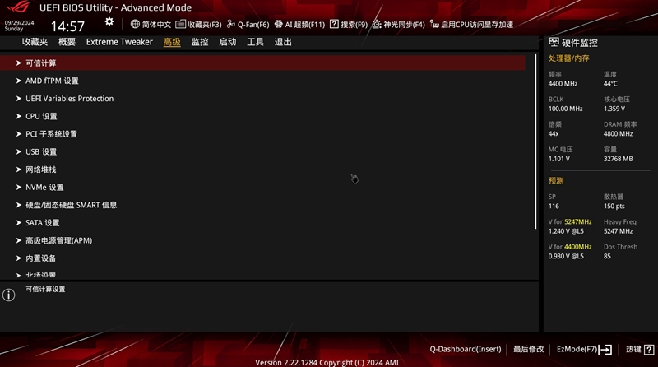Click the info circle icon
The width and height of the screenshot is (658, 367).
(9, 295)
